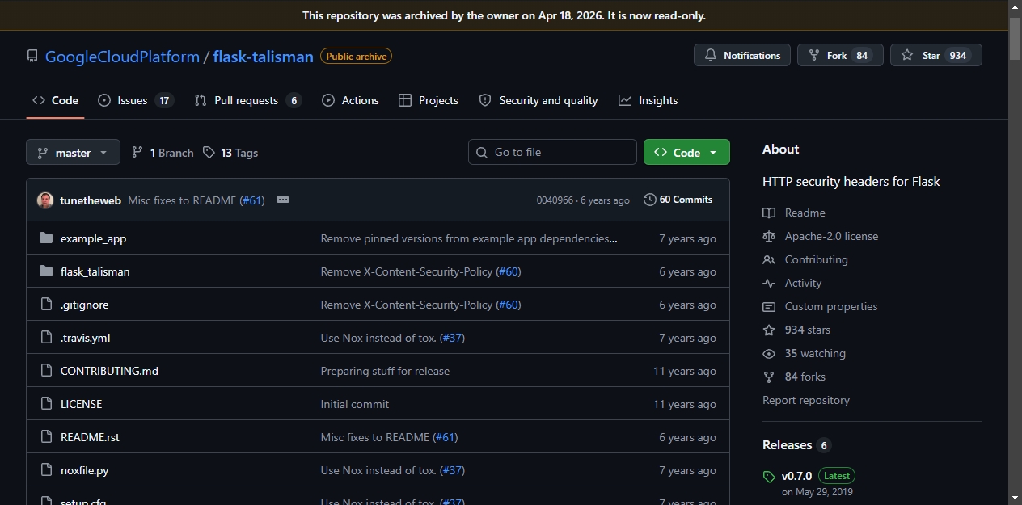Open the Insights tab
1022x505 pixels.
(648, 100)
